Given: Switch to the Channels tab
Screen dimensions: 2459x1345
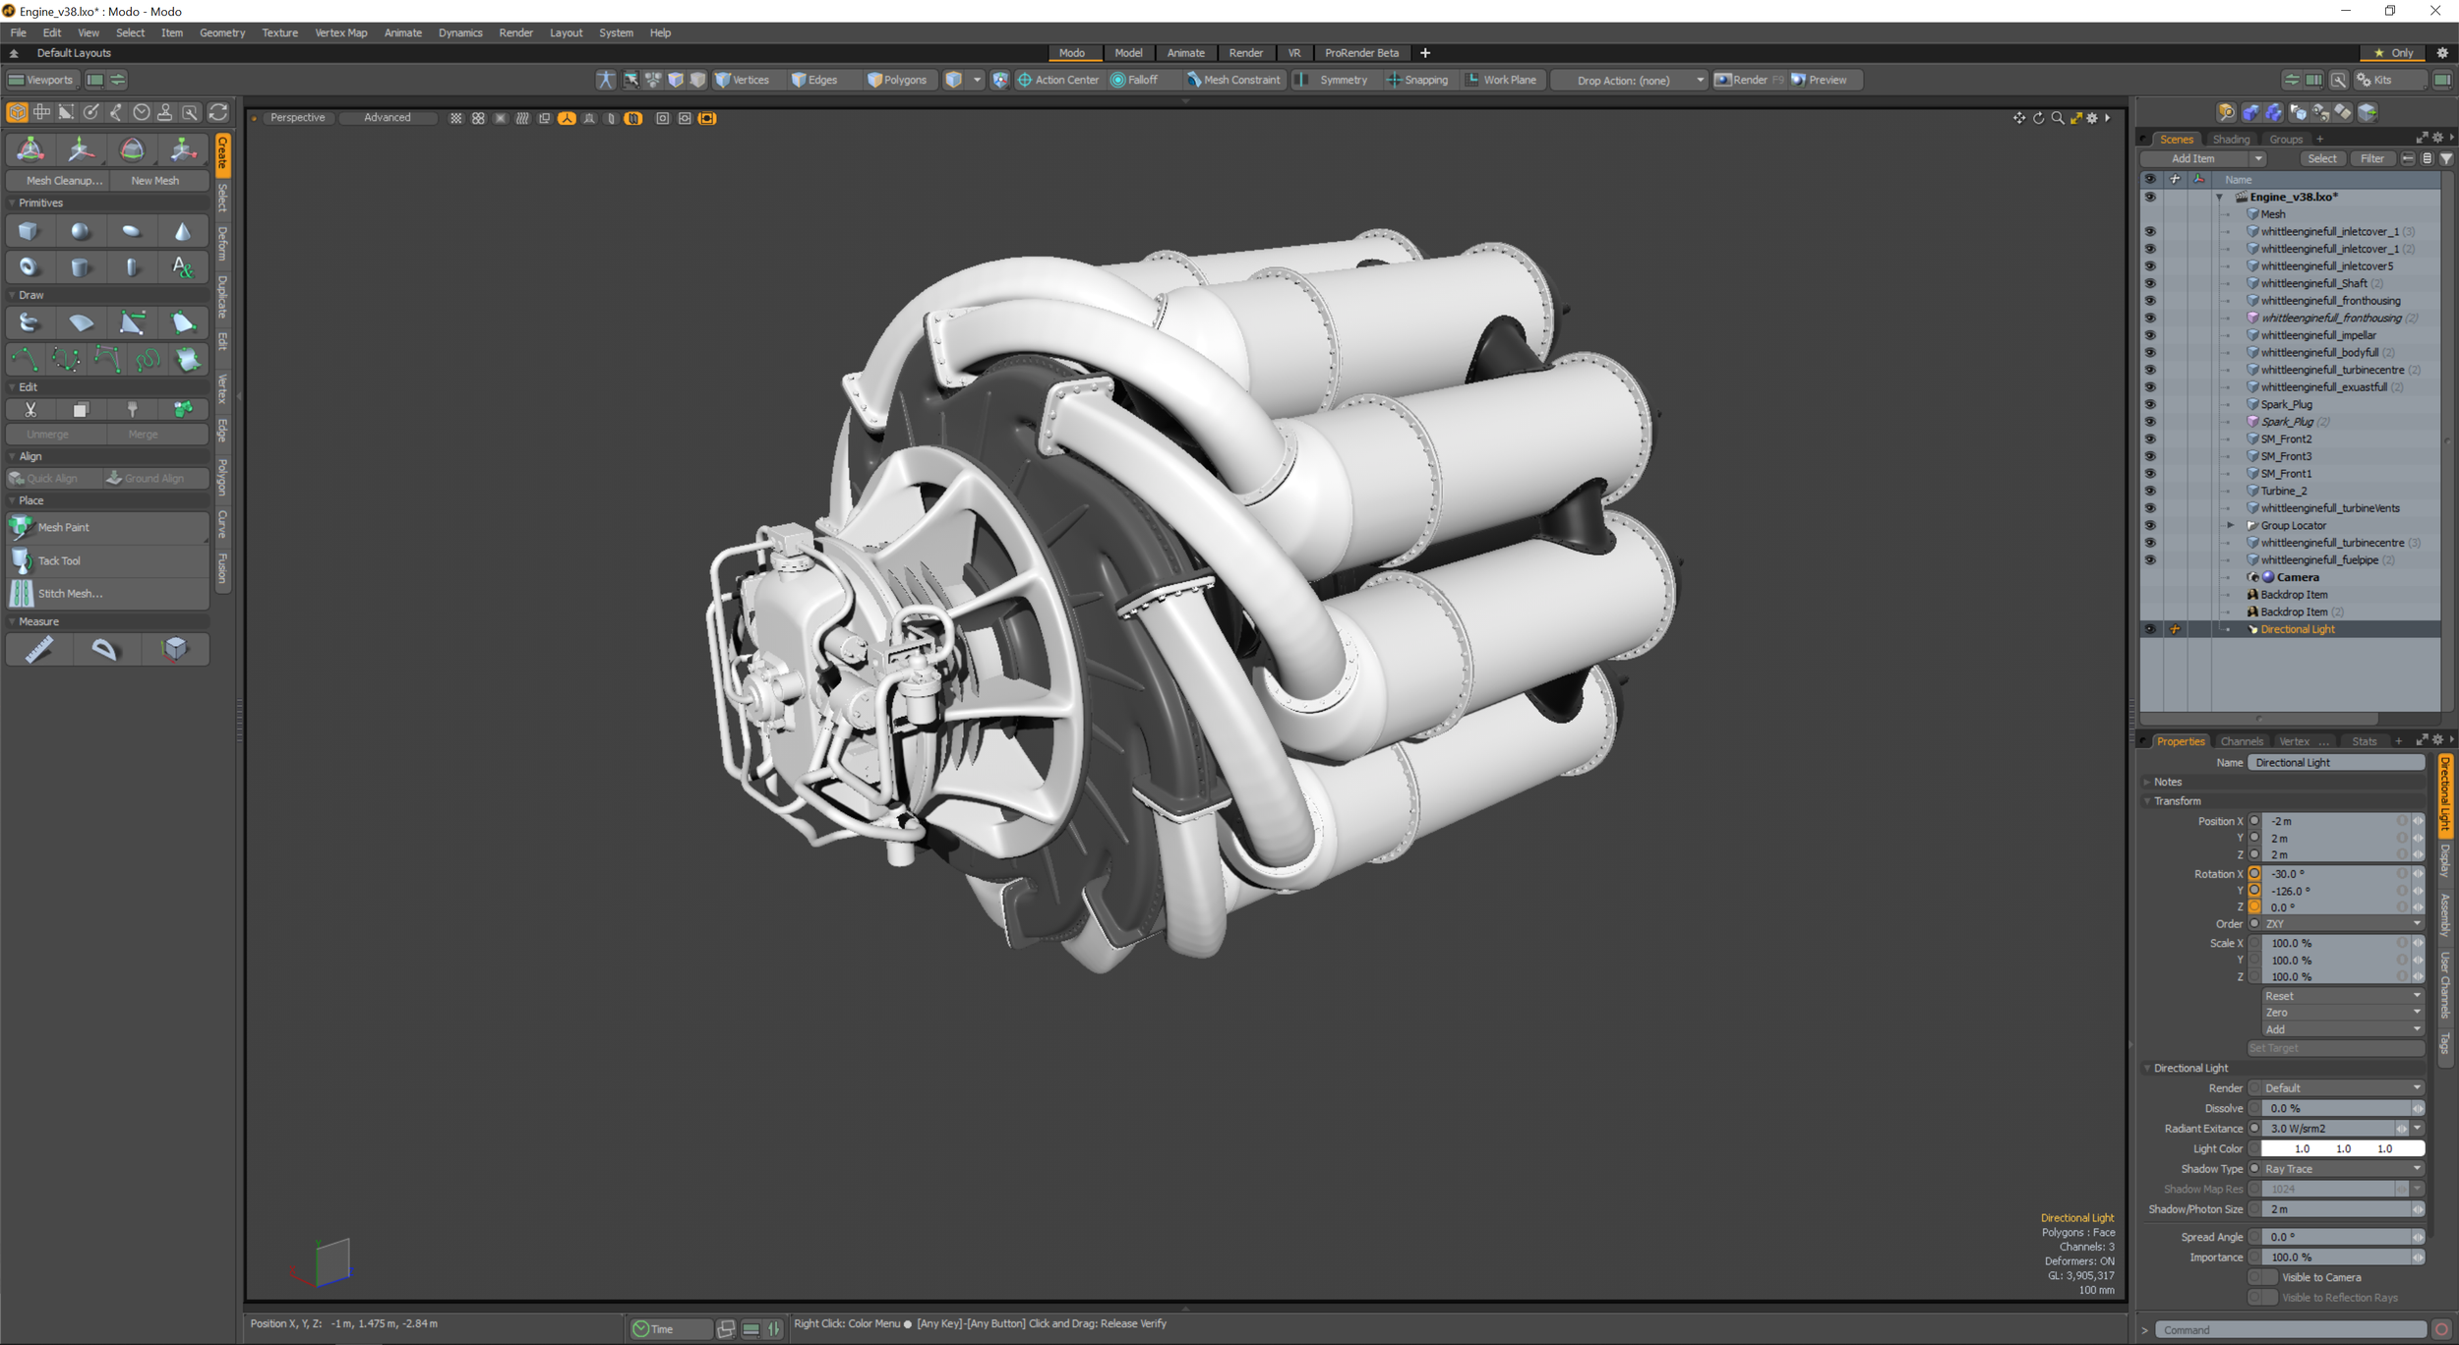Looking at the screenshot, I should [2242, 740].
